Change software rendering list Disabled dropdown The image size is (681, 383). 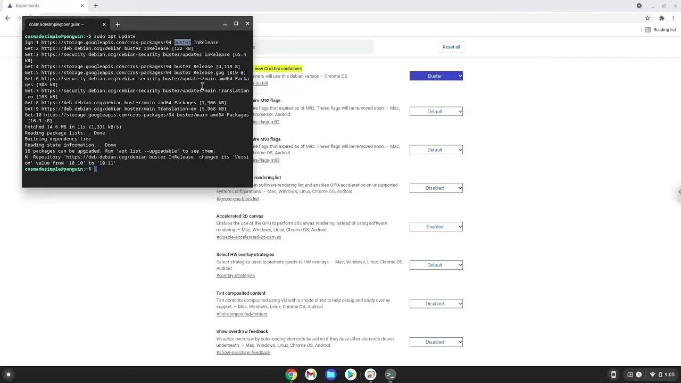point(436,188)
